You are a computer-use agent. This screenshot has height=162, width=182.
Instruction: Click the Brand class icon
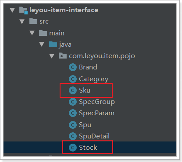point(73,67)
